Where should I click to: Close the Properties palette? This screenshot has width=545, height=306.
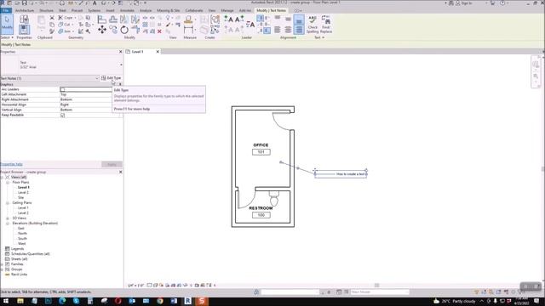pyautogui.click(x=121, y=52)
